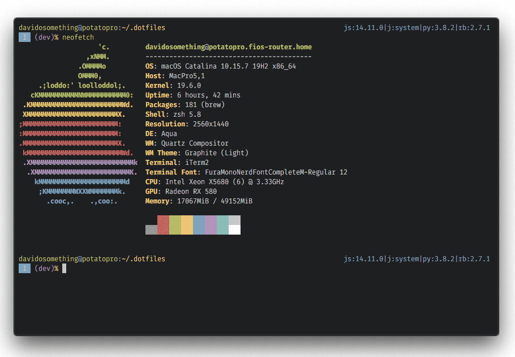Click the dark gray palette block
The width and height of the screenshot is (515, 357).
[x=152, y=229]
